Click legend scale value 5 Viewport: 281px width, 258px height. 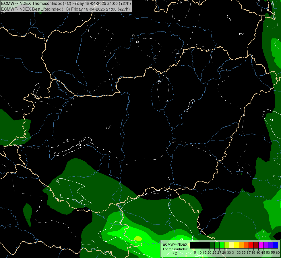click(x=195, y=253)
